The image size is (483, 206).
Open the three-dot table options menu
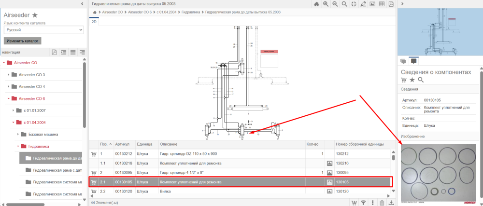(x=373, y=203)
